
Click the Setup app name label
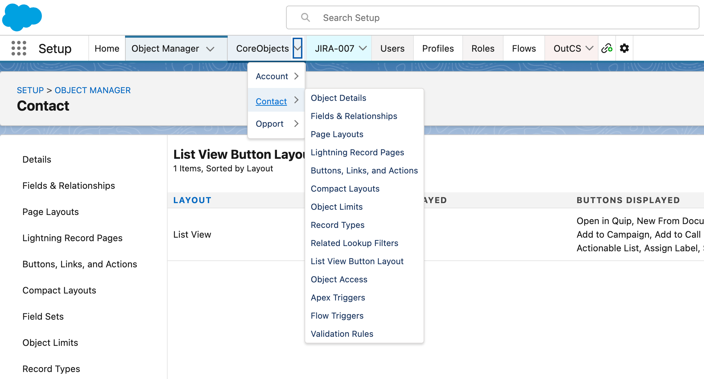coord(55,49)
